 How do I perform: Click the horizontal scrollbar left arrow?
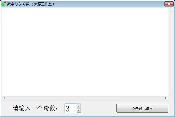(x=4, y=98)
